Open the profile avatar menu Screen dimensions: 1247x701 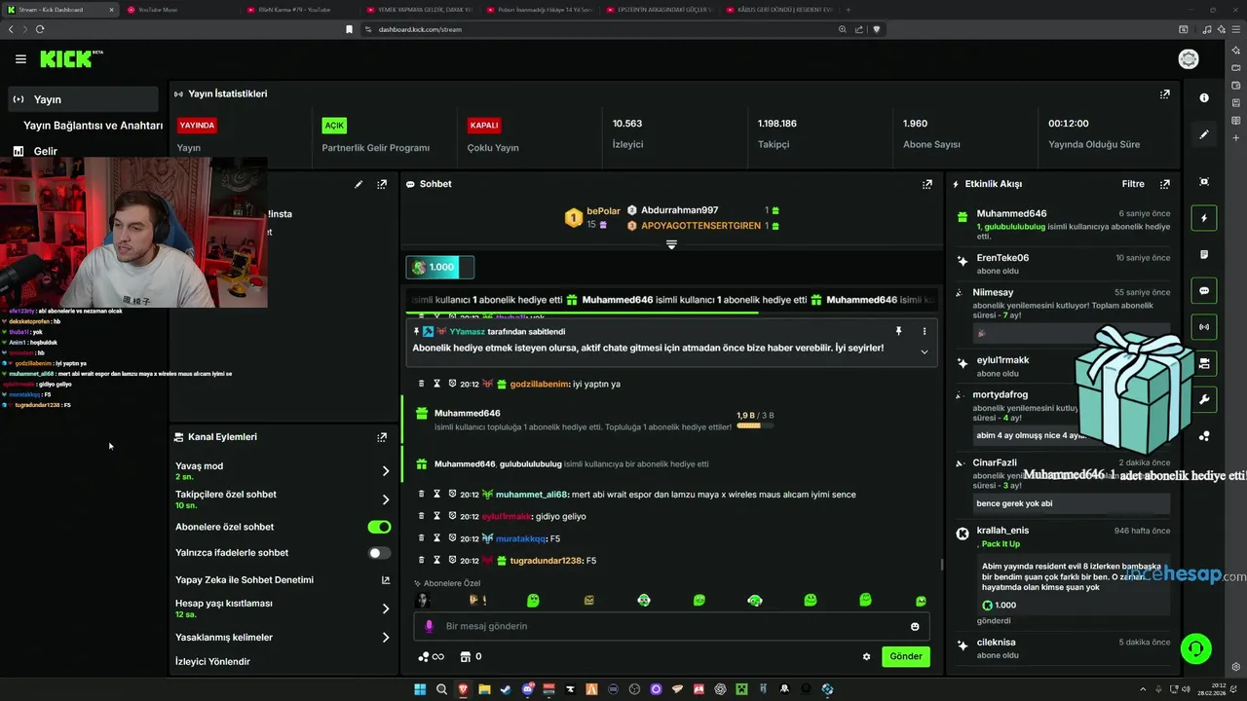1189,59
